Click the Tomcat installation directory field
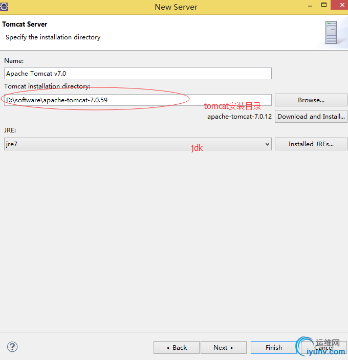Viewport: 348px width, 360px height. point(138,100)
